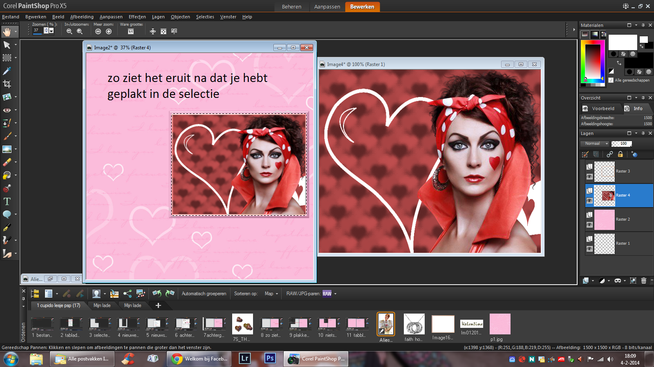Open the Windows Start menu

pyautogui.click(x=11, y=359)
